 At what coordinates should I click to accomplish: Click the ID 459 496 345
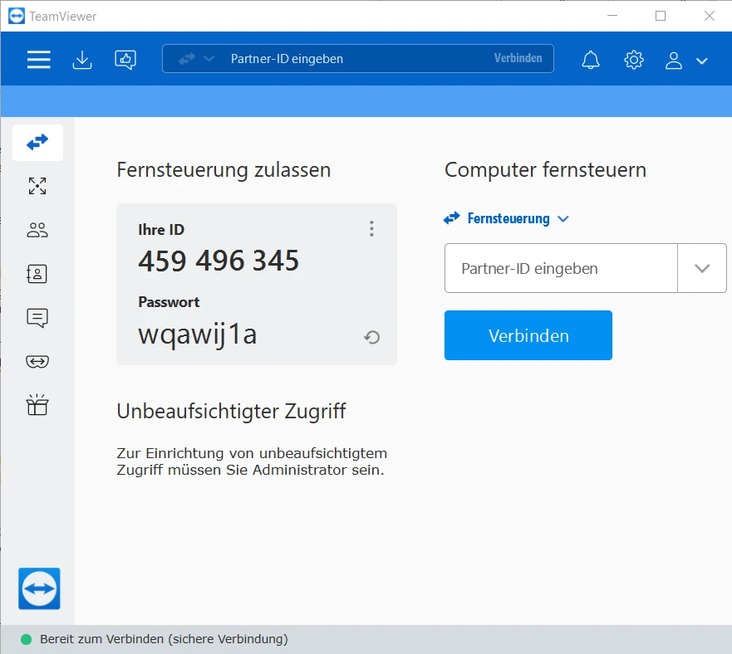(x=219, y=261)
